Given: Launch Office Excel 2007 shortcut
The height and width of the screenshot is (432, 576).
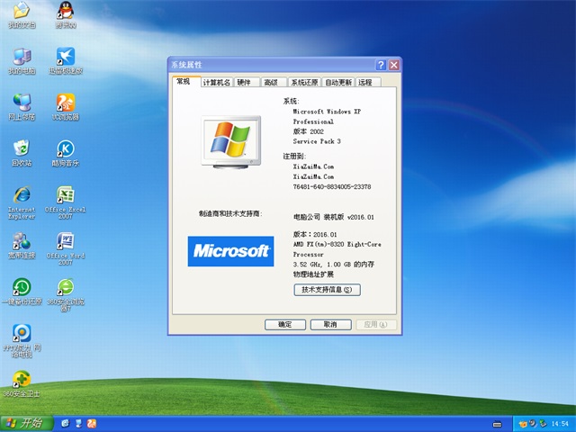Looking at the screenshot, I should click(x=65, y=196).
